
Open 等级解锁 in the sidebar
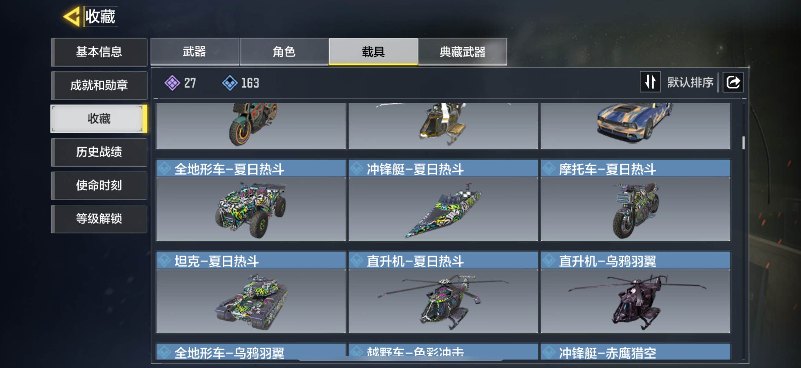(x=99, y=218)
